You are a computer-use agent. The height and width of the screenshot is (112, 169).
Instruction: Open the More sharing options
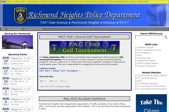(64, 81)
